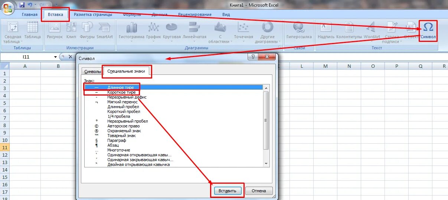This screenshot has height=200, width=448.
Task: Select the Специальные знаки dialog tab
Action: 126,71
